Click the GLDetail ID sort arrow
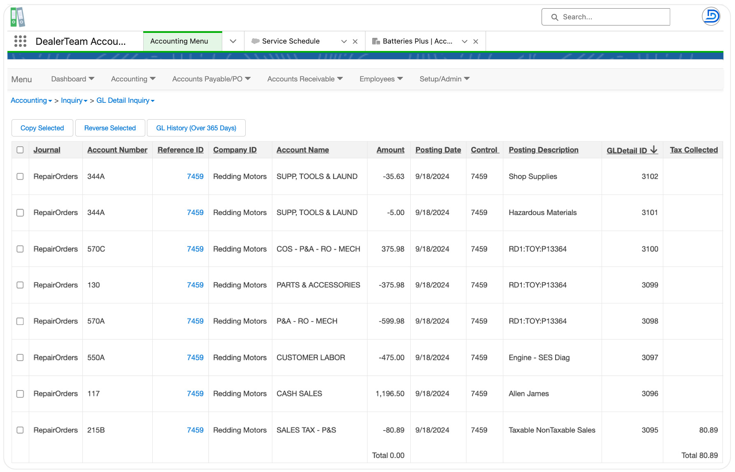The height and width of the screenshot is (472, 735). pos(654,150)
